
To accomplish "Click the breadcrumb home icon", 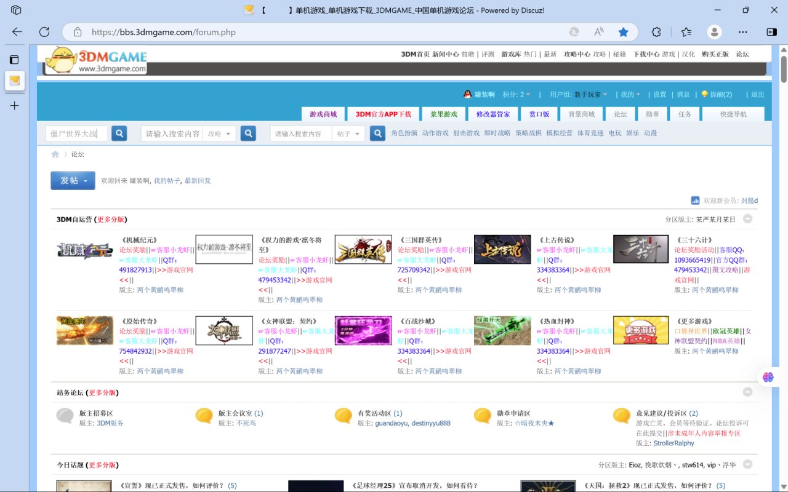I will point(55,154).
